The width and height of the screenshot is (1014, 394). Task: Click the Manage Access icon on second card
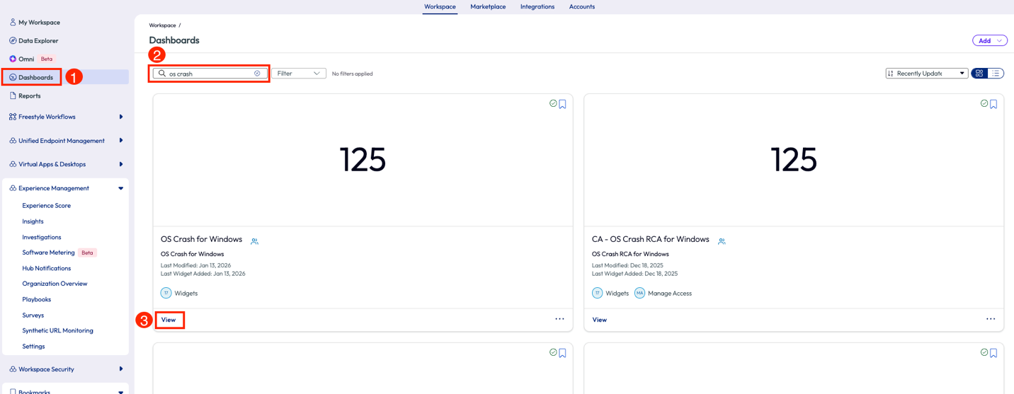click(639, 293)
